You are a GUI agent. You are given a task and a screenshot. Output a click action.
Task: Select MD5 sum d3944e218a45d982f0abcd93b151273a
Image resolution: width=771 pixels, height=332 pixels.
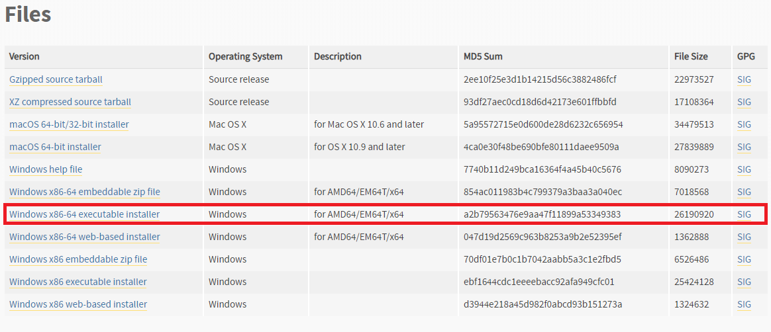[543, 304]
